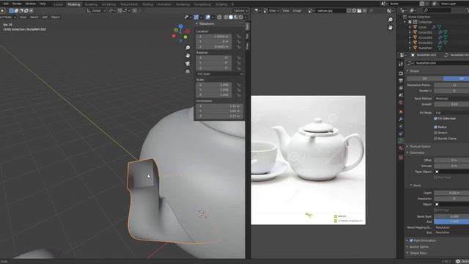Screen dimensions: 469x264
Task: Toggle Collection exclude checkbox in outliner
Action: [410, 22]
